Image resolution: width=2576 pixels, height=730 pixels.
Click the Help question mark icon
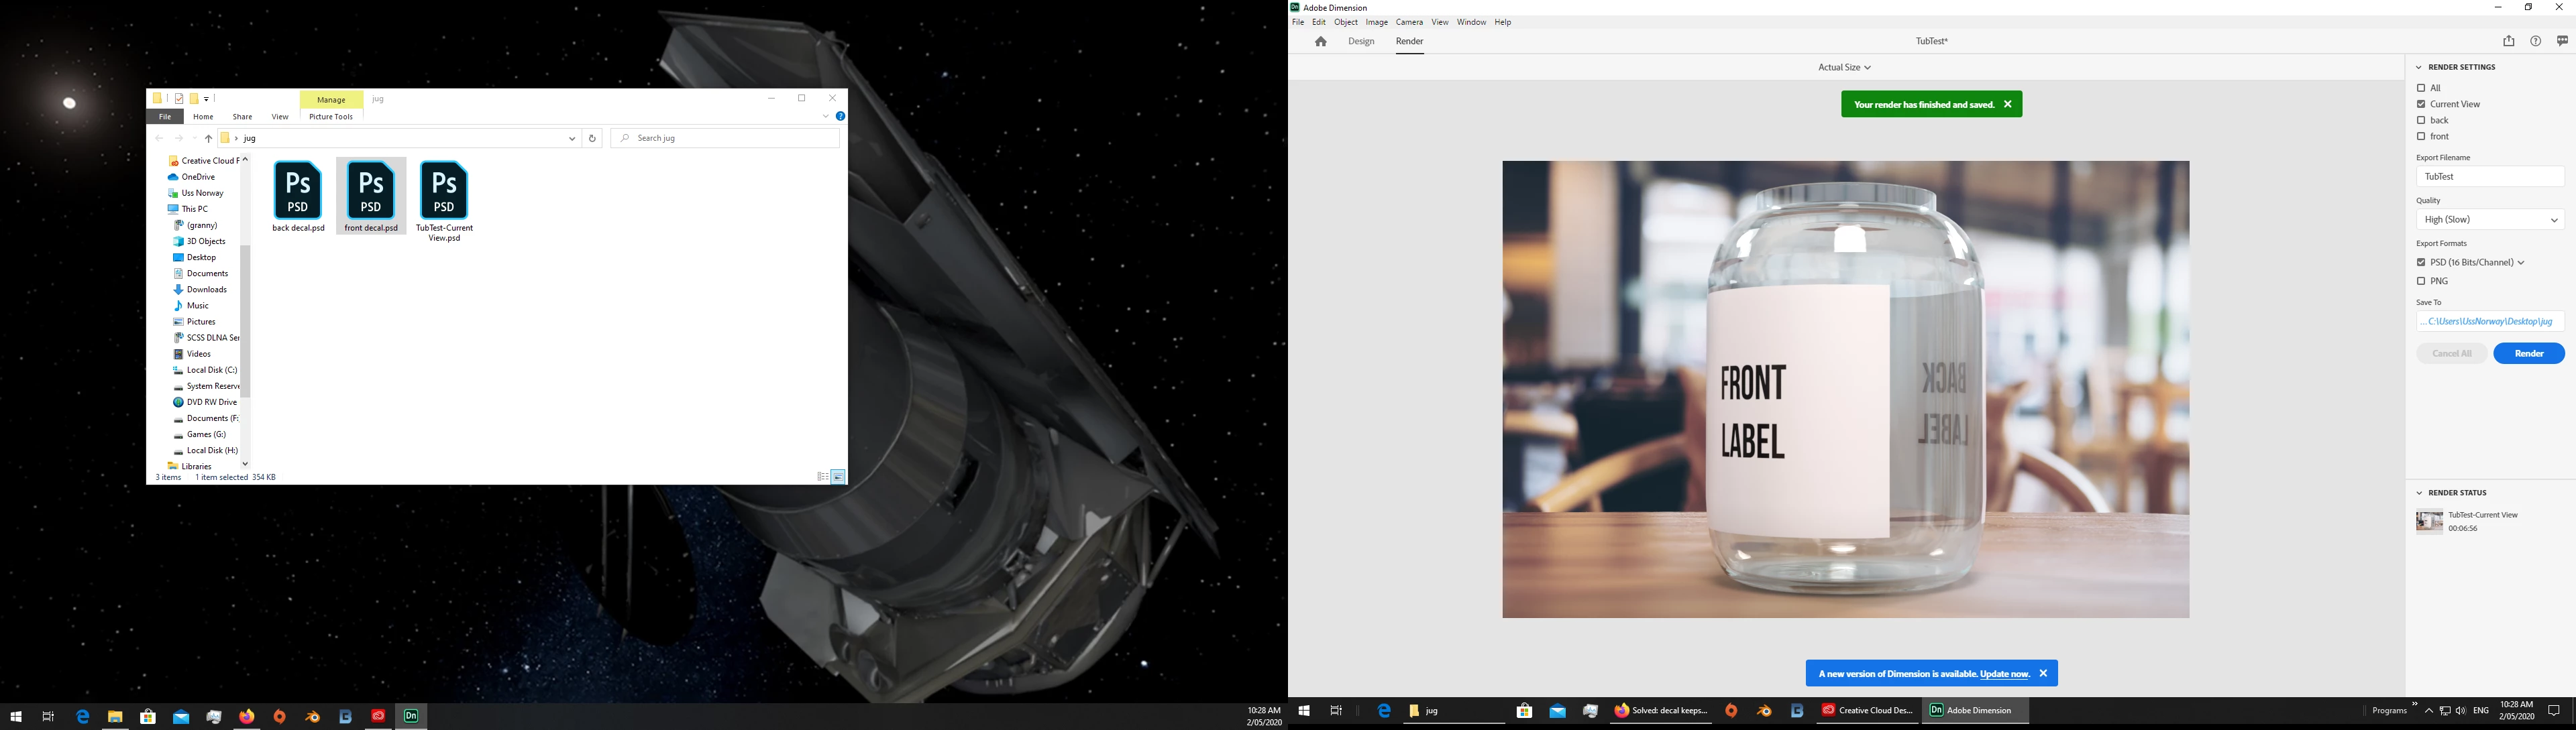2535,42
